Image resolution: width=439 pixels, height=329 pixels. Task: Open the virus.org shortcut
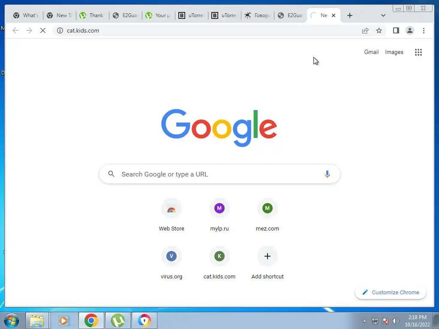point(171,263)
